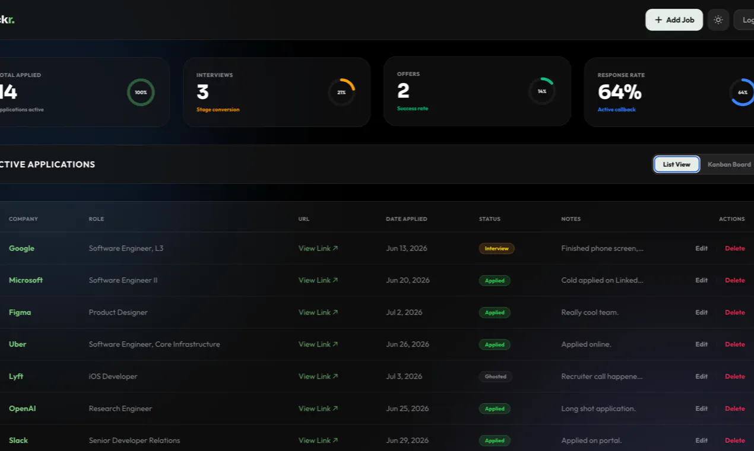Click the Uber company name
Image resolution: width=754 pixels, height=451 pixels.
click(x=17, y=344)
